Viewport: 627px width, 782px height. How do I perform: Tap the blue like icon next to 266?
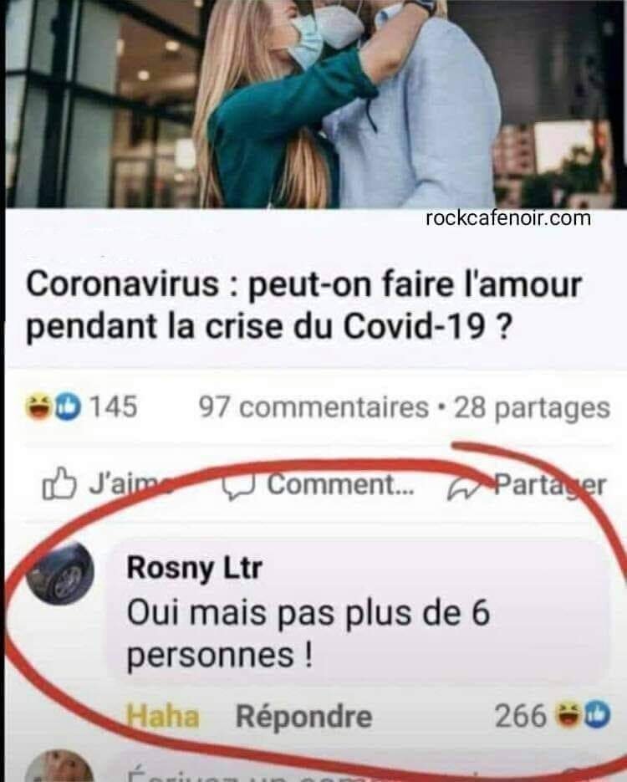(597, 715)
